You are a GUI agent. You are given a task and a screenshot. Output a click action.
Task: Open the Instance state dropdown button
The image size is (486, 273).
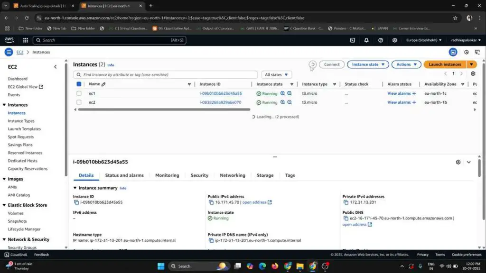tap(368, 64)
